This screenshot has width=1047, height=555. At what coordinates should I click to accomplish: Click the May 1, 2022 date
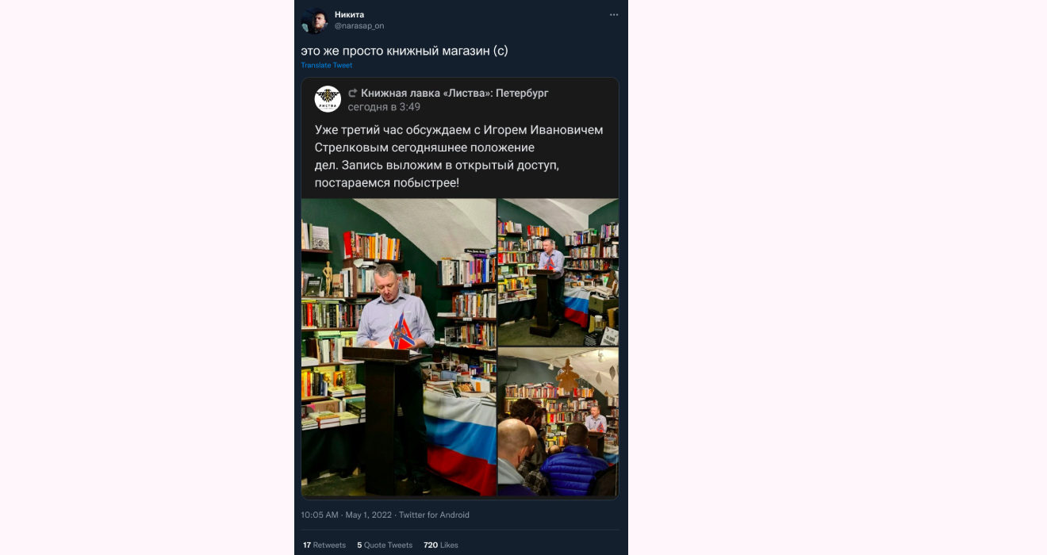(x=369, y=515)
